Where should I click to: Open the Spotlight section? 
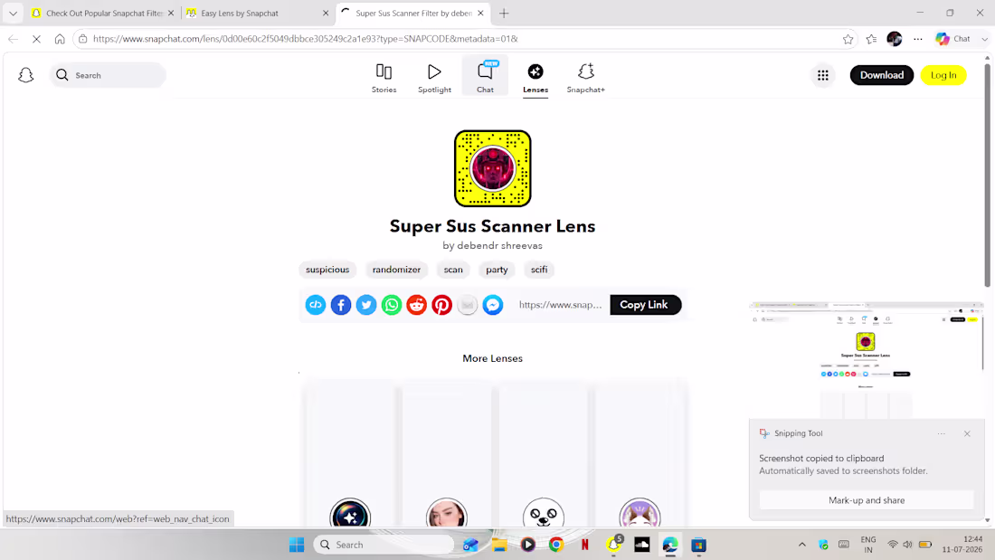click(x=435, y=78)
